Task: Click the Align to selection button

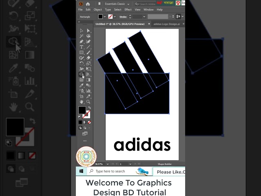Action: click(x=178, y=16)
